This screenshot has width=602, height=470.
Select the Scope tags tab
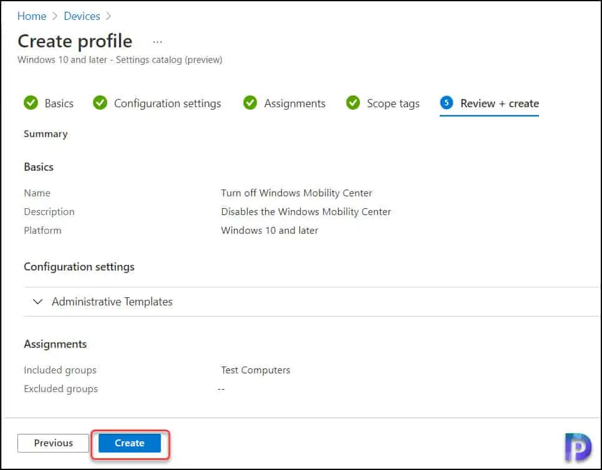pos(383,103)
